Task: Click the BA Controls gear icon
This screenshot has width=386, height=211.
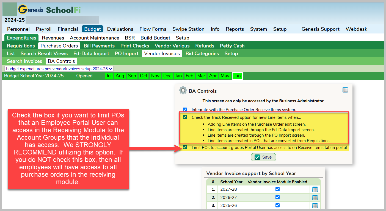Action: 183,90
